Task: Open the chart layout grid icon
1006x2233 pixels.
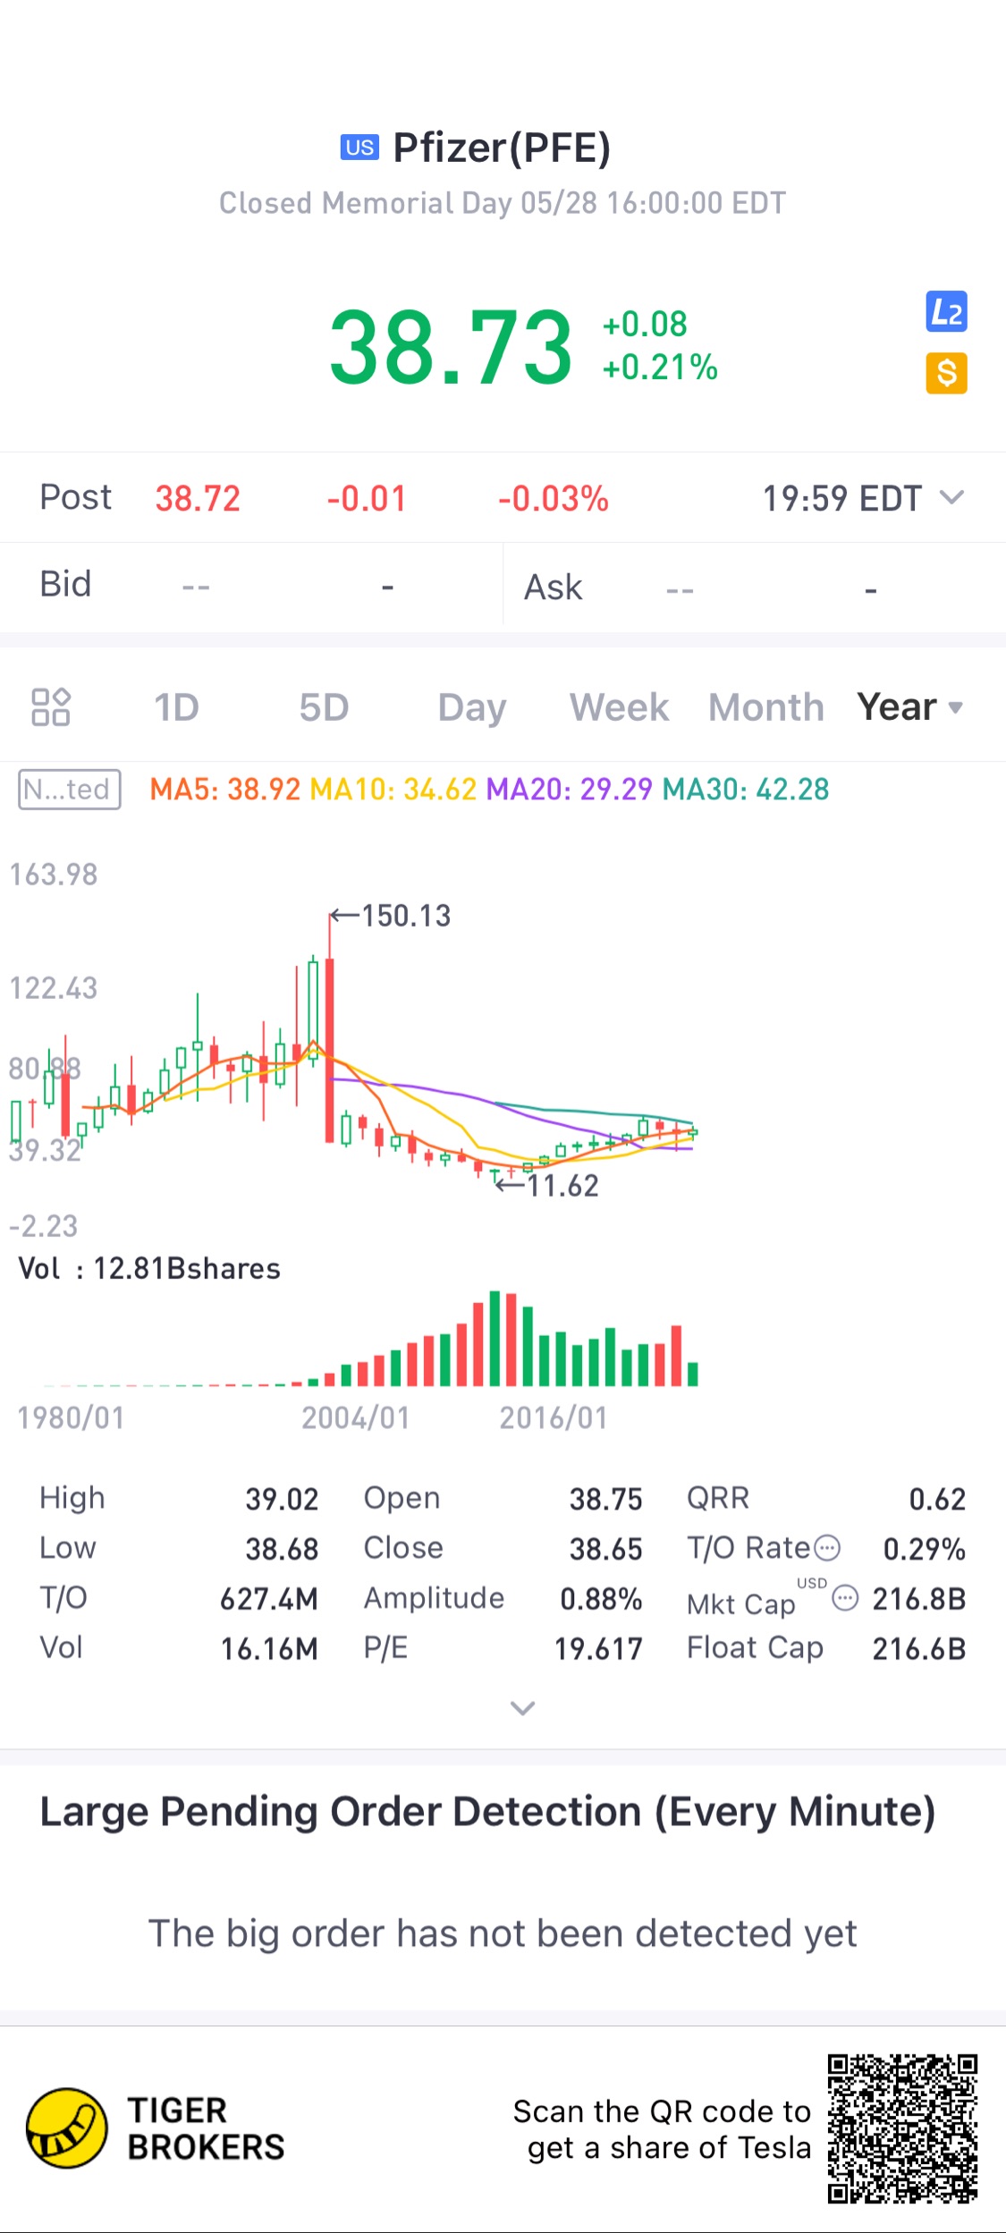Action: tap(51, 706)
